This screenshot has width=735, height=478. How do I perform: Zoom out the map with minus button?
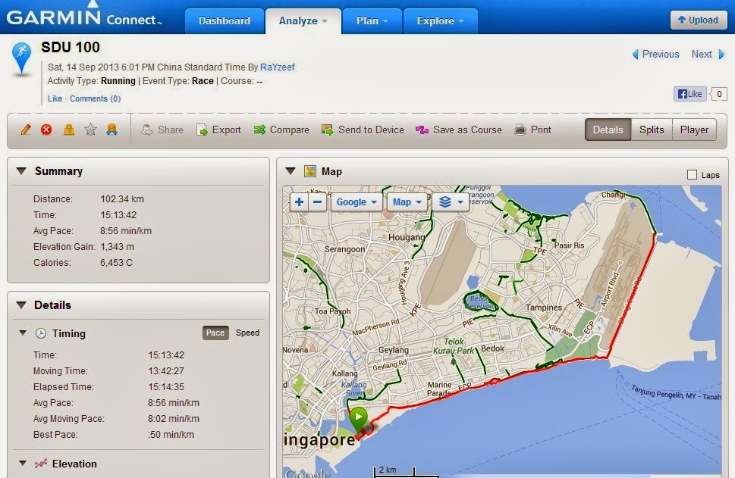[317, 202]
